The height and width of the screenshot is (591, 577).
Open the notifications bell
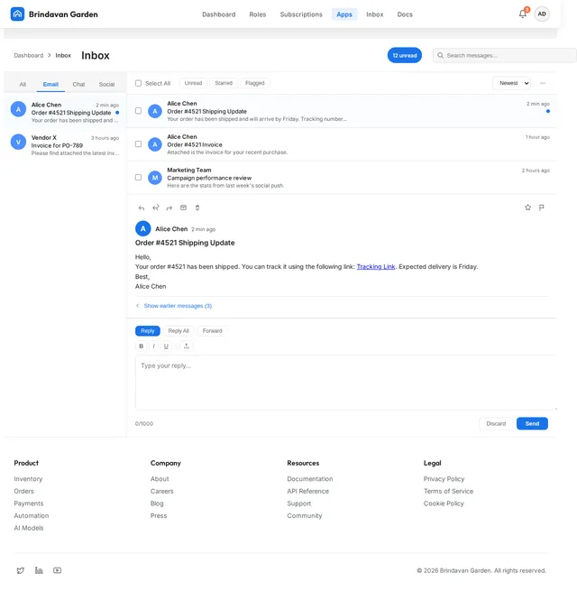pos(523,14)
